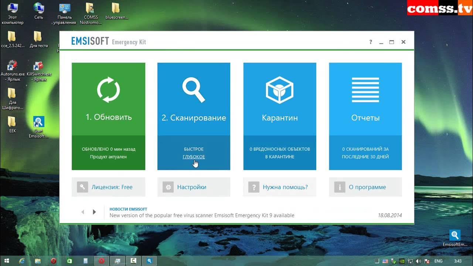Show previous Emsisoft news item arrow

(x=83, y=212)
